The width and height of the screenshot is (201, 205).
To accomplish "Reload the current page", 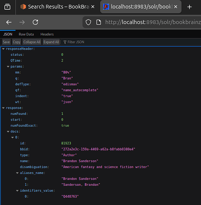I will tap(36, 22).
